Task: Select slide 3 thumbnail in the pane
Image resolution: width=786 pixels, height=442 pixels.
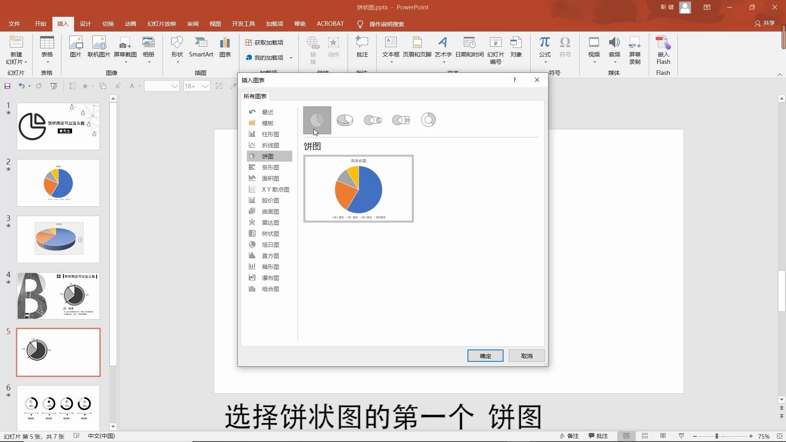Action: pyautogui.click(x=58, y=239)
